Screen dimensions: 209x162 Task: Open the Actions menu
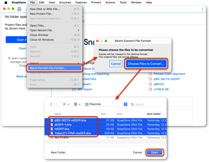110,2
